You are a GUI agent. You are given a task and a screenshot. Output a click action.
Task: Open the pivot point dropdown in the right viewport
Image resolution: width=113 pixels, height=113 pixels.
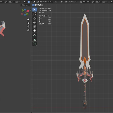pyautogui.click(x=93, y=2)
